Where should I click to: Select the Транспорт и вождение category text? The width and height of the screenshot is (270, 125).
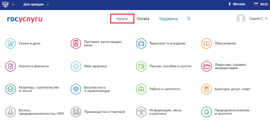tap(167, 43)
